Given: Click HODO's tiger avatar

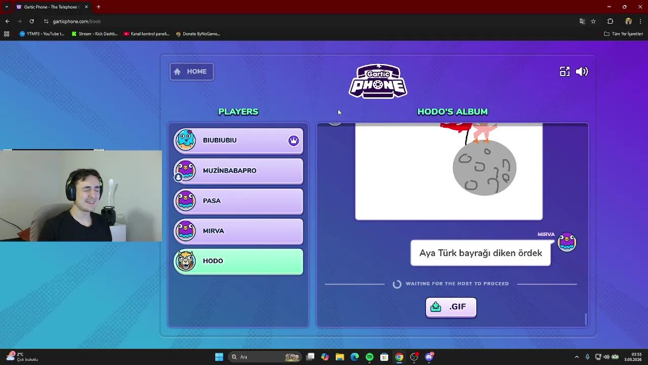Looking at the screenshot, I should tap(186, 261).
